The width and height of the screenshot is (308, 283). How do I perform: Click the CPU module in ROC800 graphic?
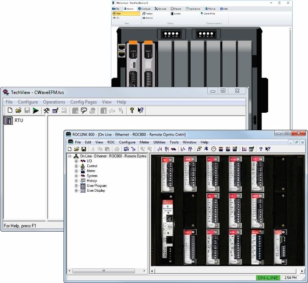(x=167, y=229)
